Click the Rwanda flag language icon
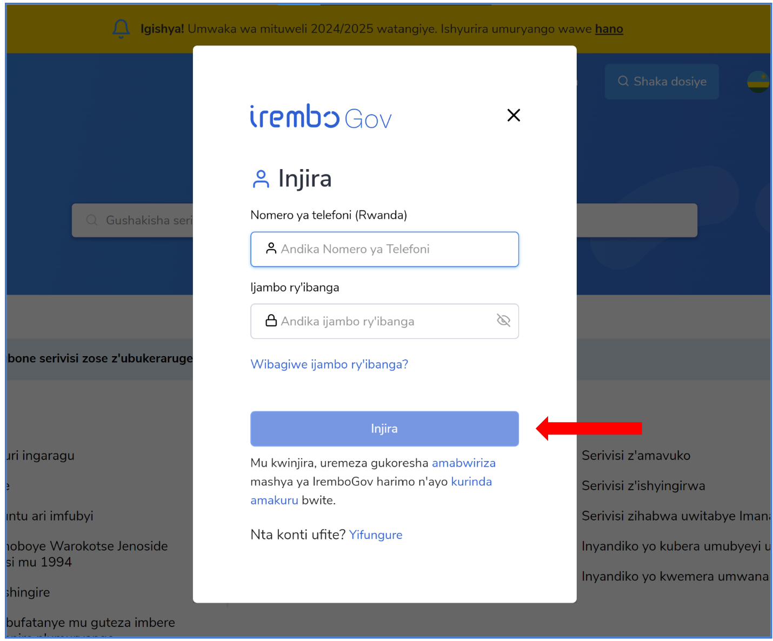Image resolution: width=773 pixels, height=641 pixels. (x=758, y=82)
